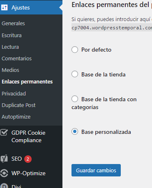Select the Por defecto radio button
The height and width of the screenshot is (188, 152).
tap(75, 50)
